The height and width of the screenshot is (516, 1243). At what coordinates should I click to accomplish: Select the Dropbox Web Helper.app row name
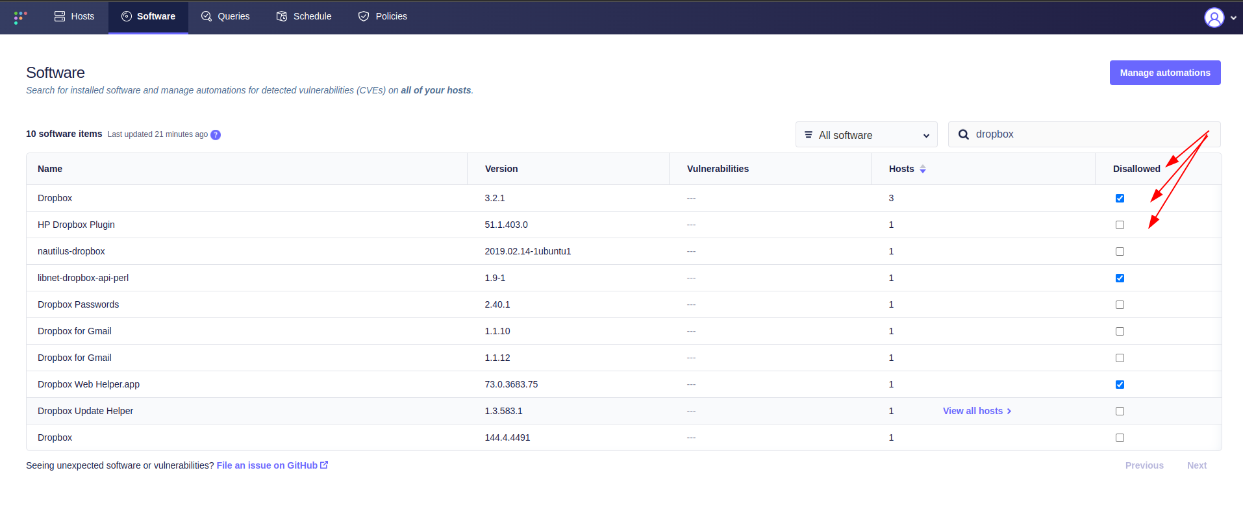(88, 384)
